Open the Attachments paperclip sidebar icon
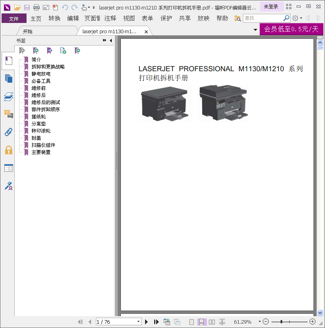This screenshot has height=328, width=325. coord(9,132)
